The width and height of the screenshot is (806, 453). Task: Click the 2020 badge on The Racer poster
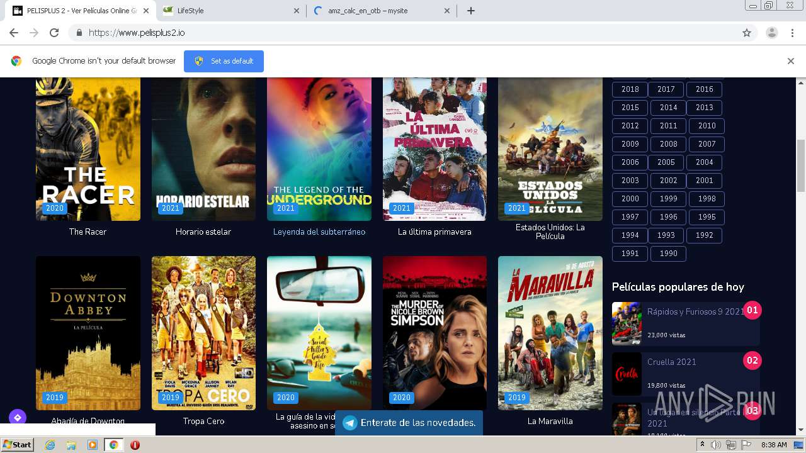(x=55, y=208)
